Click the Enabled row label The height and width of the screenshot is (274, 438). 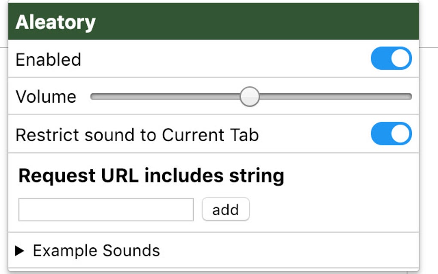pos(48,59)
